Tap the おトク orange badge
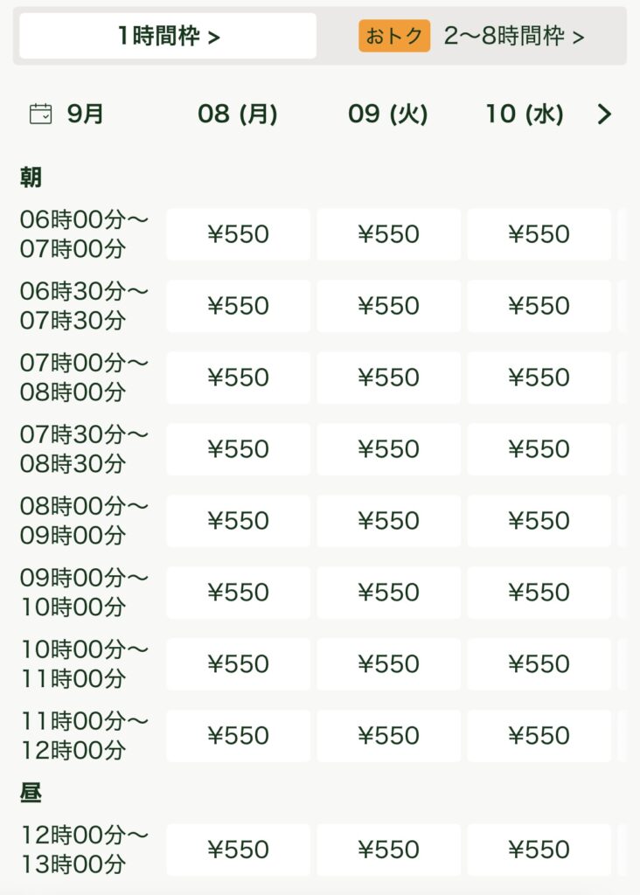Viewport: 640px width, 895px height. (x=394, y=36)
